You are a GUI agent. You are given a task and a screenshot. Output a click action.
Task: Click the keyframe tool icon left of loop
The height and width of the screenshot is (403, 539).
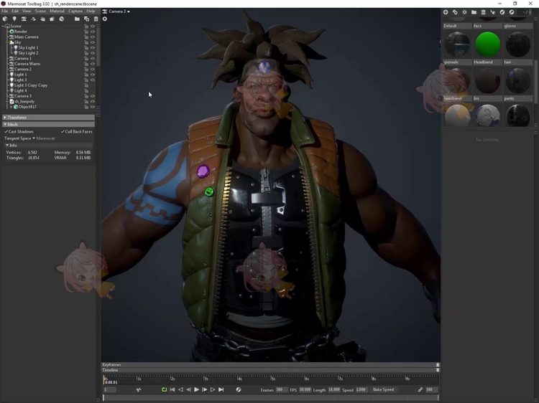tap(139, 389)
